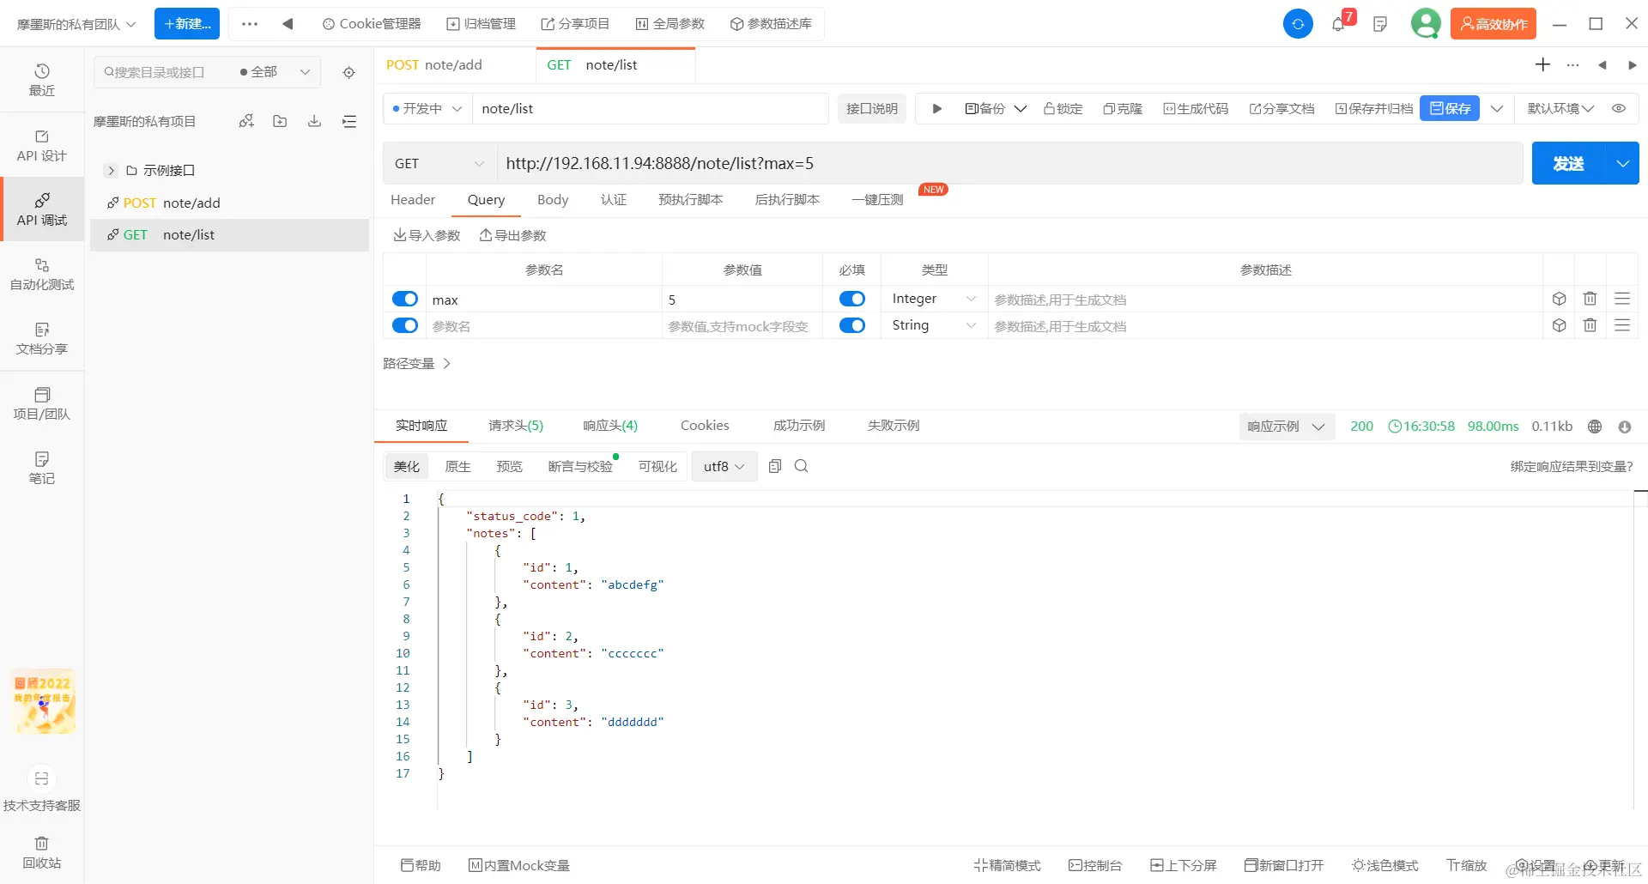Click the 发送 send button
The image size is (1648, 884).
(1568, 163)
